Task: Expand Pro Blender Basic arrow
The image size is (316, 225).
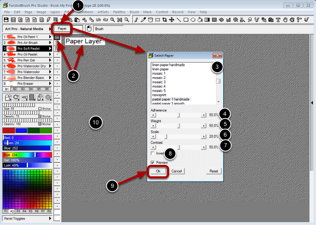Action: pos(50,78)
